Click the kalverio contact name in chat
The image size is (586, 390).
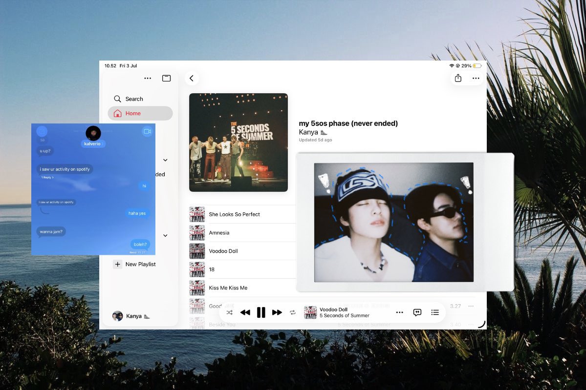point(92,144)
